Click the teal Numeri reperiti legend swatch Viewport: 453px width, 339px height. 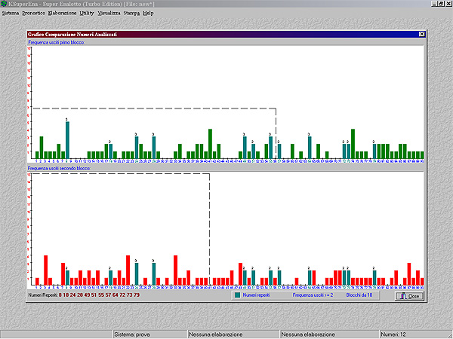(x=238, y=295)
